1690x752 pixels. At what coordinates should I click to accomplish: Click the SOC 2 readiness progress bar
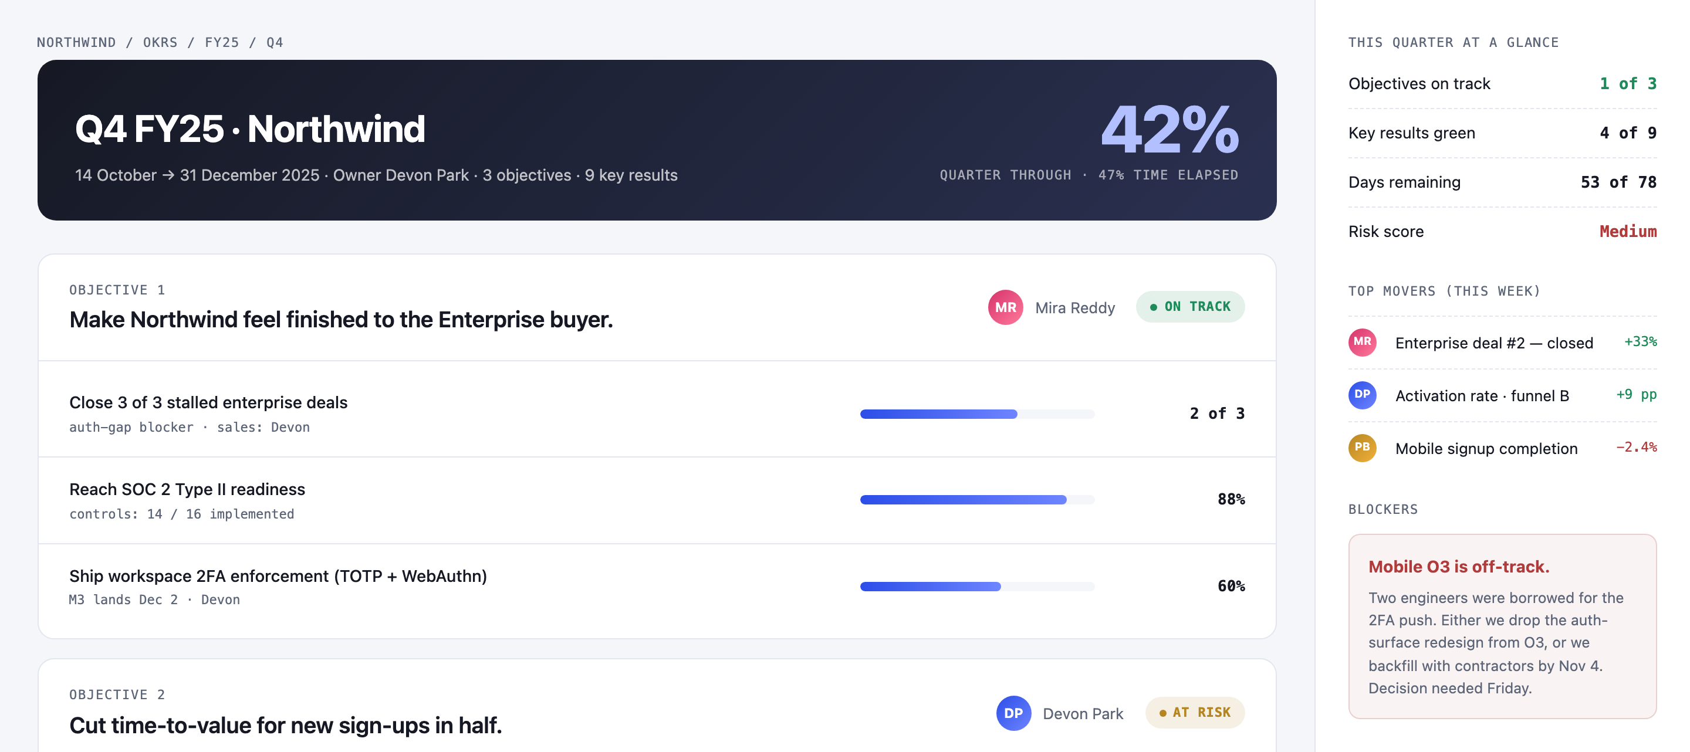pyautogui.click(x=977, y=500)
